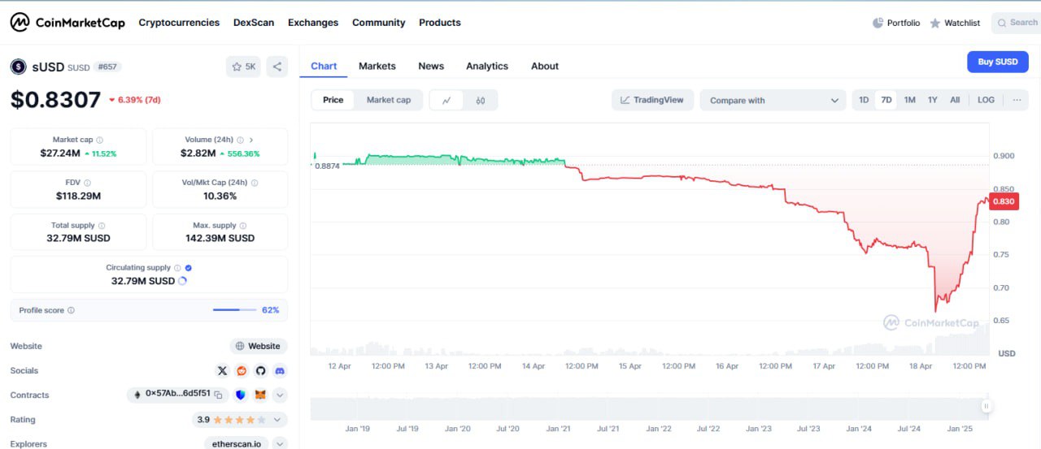Switch to the Chart tab

324,66
